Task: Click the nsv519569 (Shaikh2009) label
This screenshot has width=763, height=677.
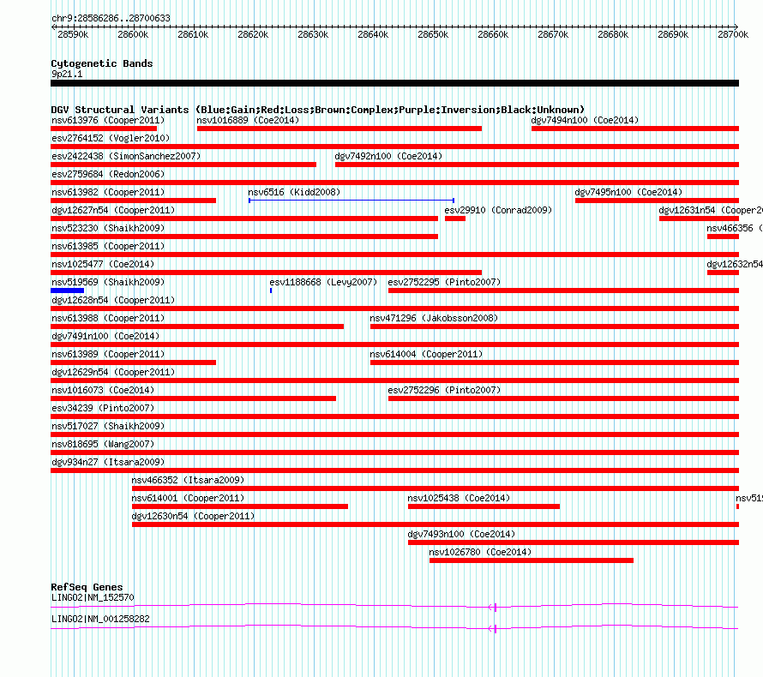Action: (108, 282)
